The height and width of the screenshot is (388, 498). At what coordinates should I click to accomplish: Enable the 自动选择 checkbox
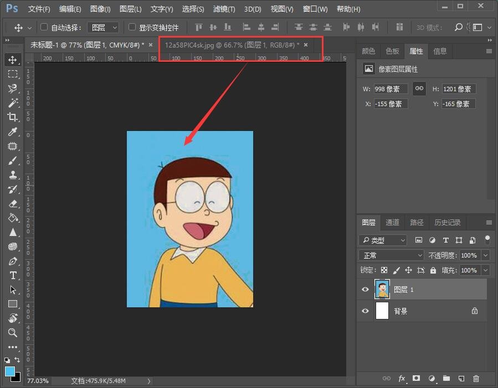[x=44, y=27]
